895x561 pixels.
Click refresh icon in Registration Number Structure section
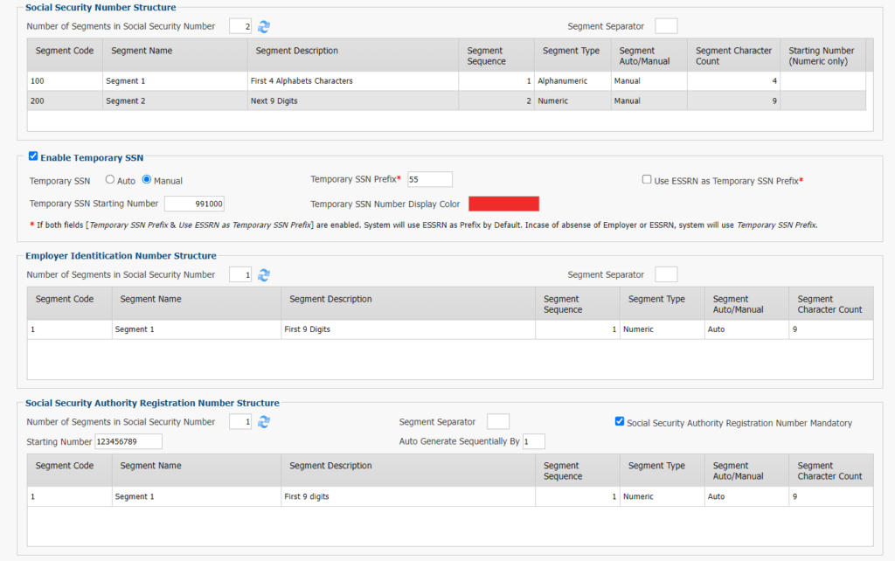pos(263,421)
